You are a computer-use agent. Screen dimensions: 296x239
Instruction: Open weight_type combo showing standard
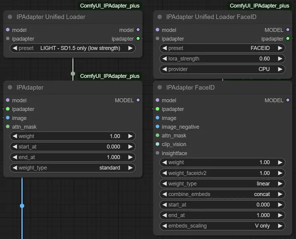click(72, 168)
